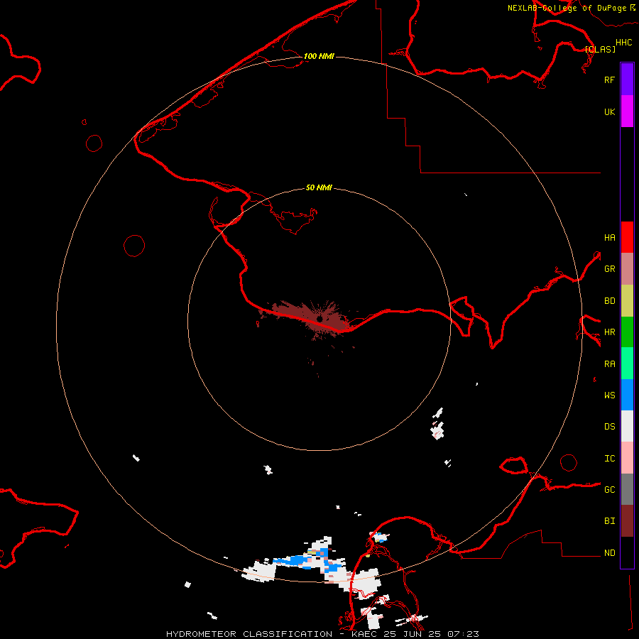Click the RA light green legend swatch
This screenshot has height=639, width=639.
click(x=627, y=364)
